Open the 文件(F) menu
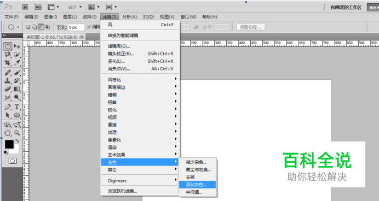 click(x=12, y=17)
